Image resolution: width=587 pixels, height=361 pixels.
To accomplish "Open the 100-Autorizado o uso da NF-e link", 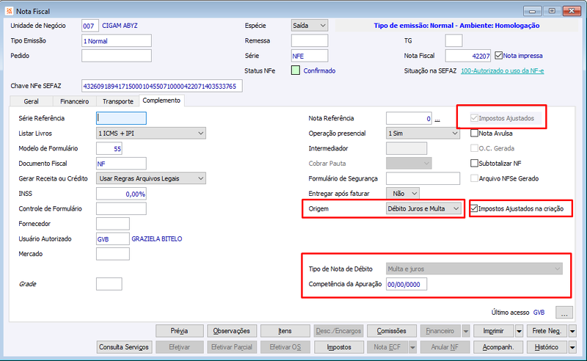I will coord(502,70).
